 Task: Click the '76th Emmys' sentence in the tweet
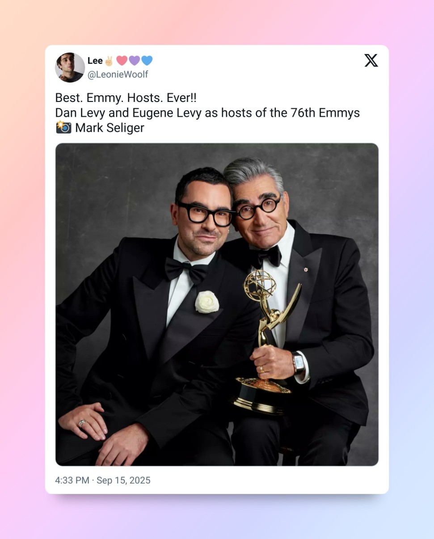(207, 113)
